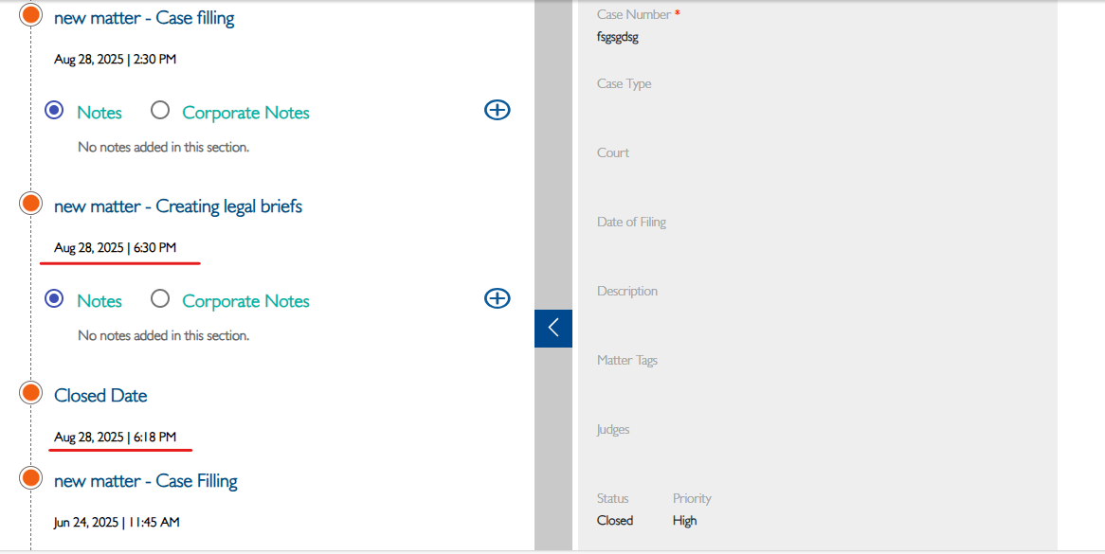Open the 'new matter - Case filling' title
The image size is (1105, 554).
tap(144, 18)
